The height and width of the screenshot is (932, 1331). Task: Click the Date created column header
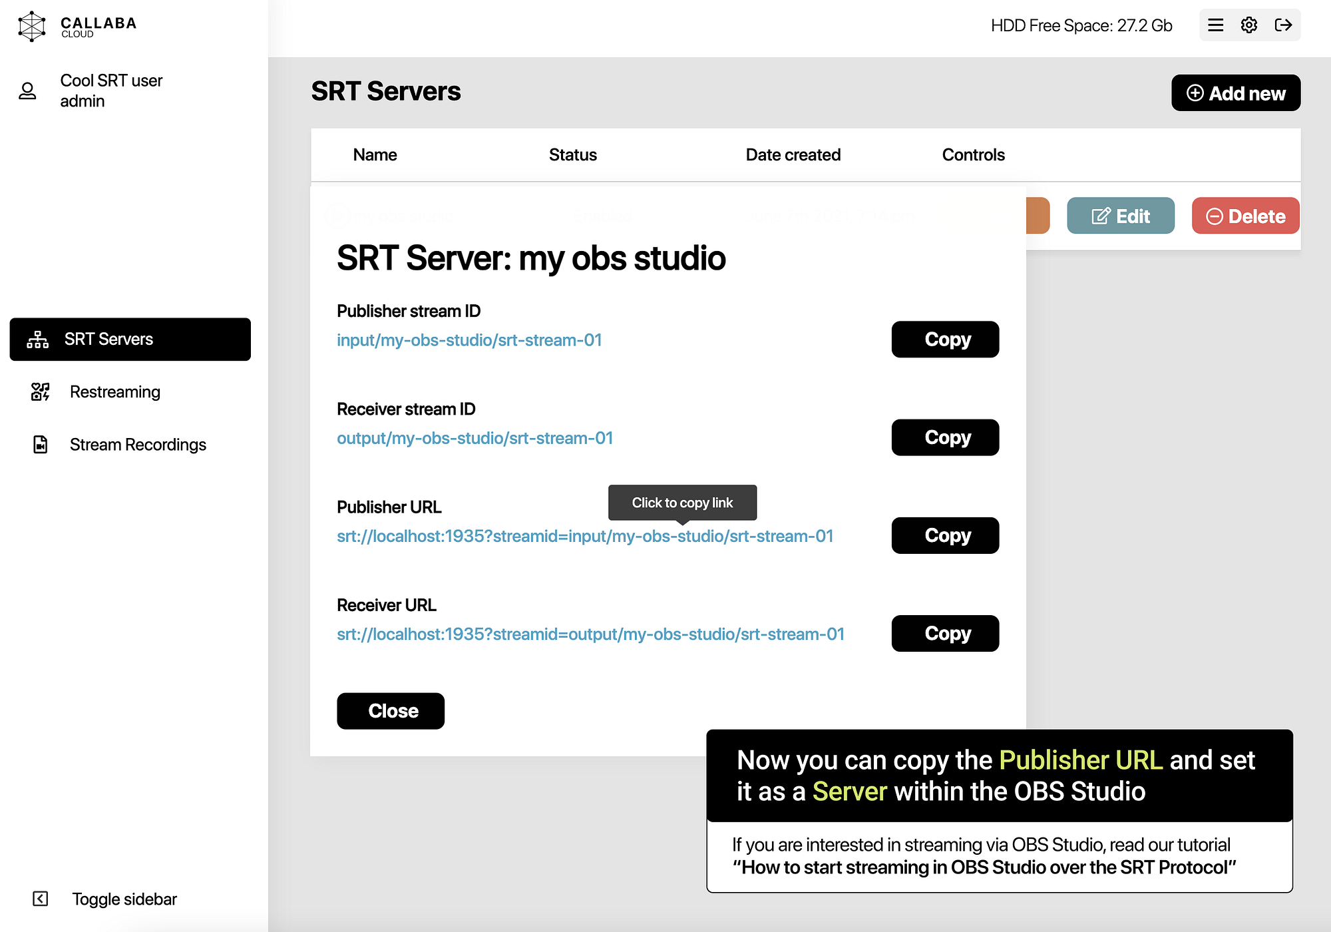pyautogui.click(x=793, y=155)
